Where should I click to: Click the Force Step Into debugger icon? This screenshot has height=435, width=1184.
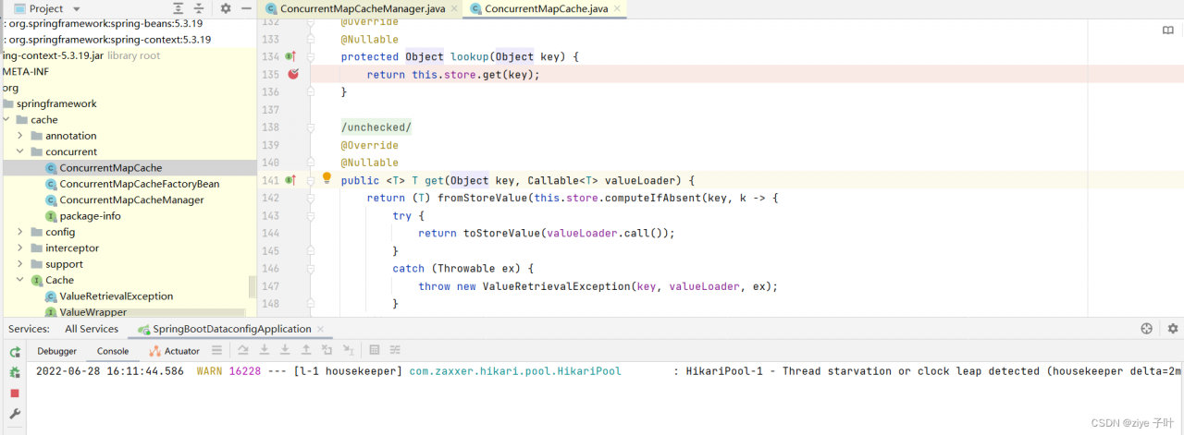285,350
